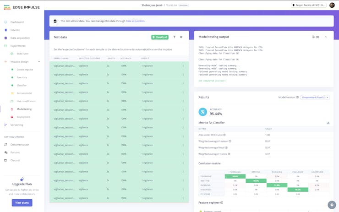Click the help bubble icon at bottom right
The width and height of the screenshot is (339, 212).
pos(332,205)
